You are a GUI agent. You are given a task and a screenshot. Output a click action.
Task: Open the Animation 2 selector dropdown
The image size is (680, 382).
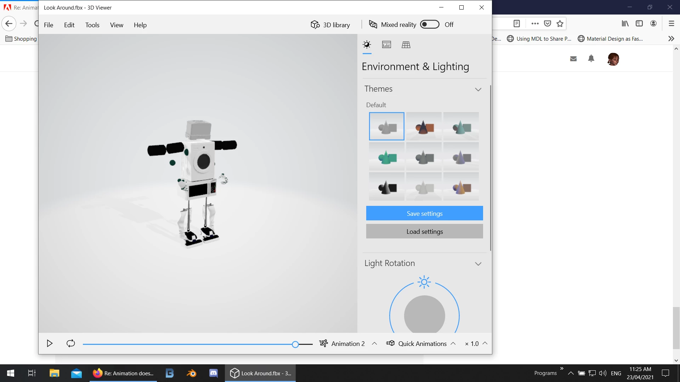point(348,343)
